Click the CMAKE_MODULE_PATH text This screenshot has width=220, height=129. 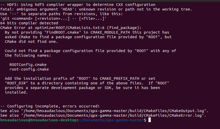tap(110, 32)
